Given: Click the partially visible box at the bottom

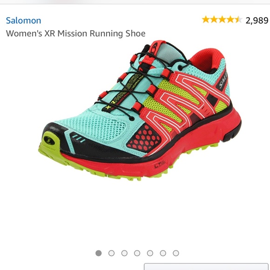Looking at the screenshot, I should click(x=206, y=266).
